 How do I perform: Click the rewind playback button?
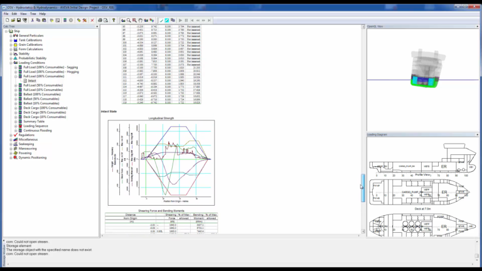pos(198,20)
